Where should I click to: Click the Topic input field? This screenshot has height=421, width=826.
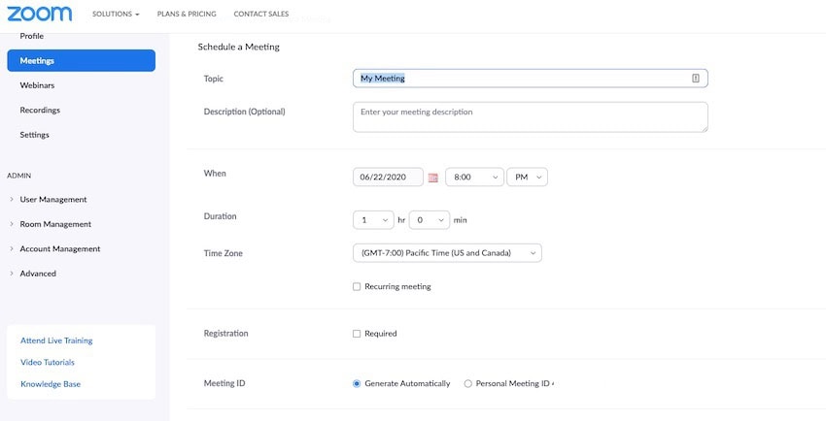[x=531, y=79]
